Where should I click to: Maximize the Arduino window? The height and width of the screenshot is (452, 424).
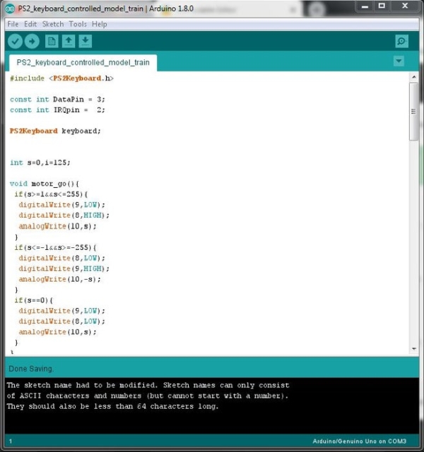click(382, 6)
